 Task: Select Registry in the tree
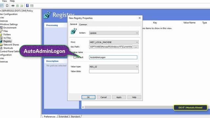coord(7,41)
